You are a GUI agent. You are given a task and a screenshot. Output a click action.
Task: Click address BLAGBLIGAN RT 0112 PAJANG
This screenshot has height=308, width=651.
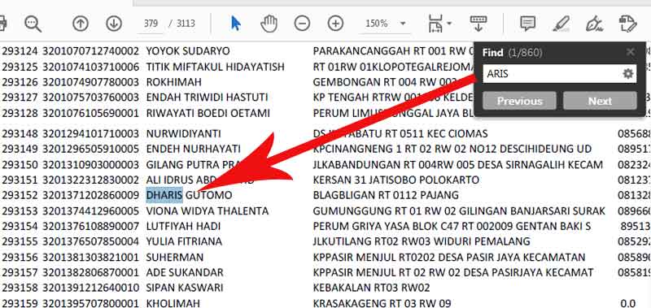[x=386, y=195]
